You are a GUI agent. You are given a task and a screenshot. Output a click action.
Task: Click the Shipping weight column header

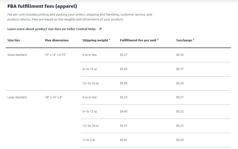(95, 40)
